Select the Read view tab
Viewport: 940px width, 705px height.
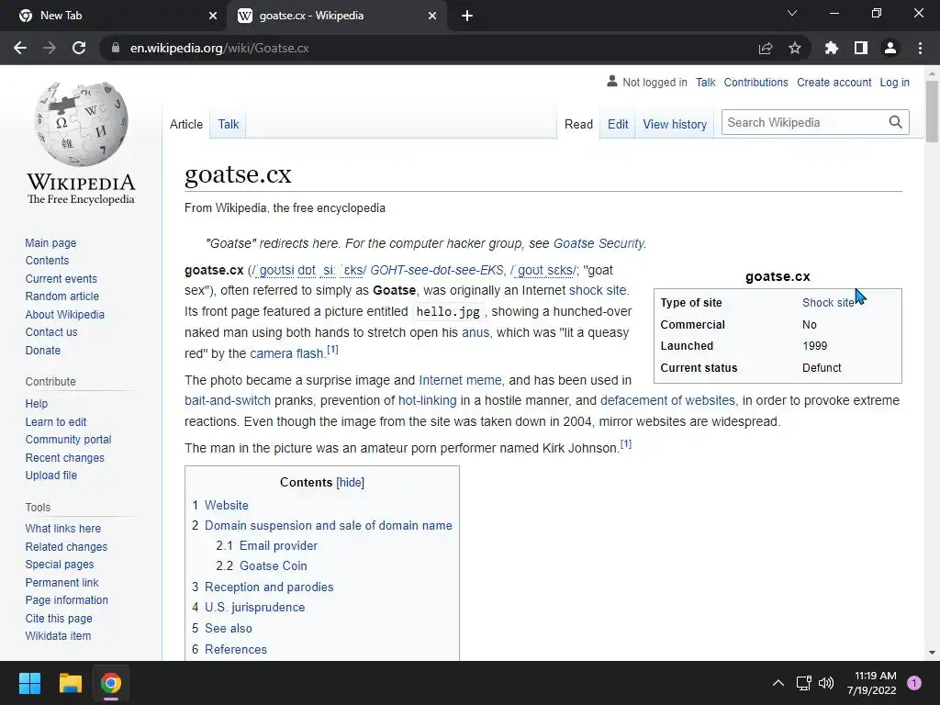tap(578, 124)
